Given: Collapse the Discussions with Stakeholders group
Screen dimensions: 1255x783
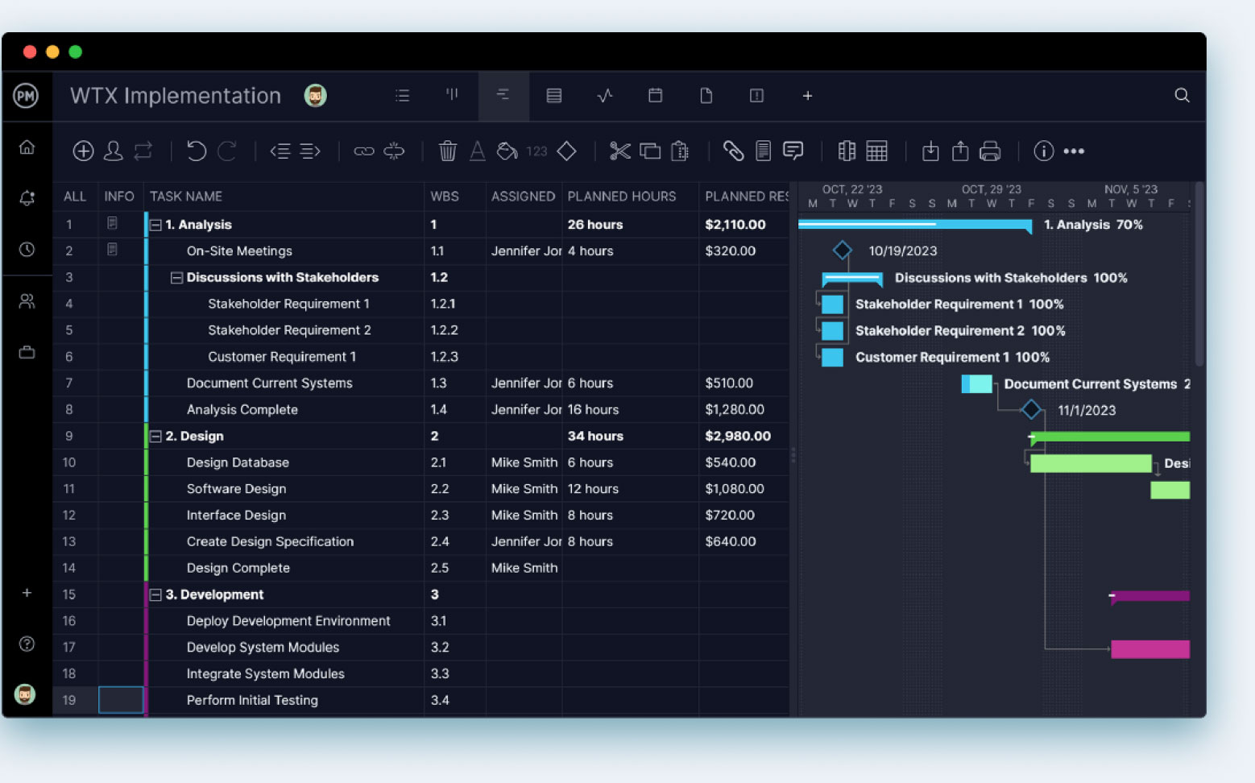Looking at the screenshot, I should click(x=176, y=277).
